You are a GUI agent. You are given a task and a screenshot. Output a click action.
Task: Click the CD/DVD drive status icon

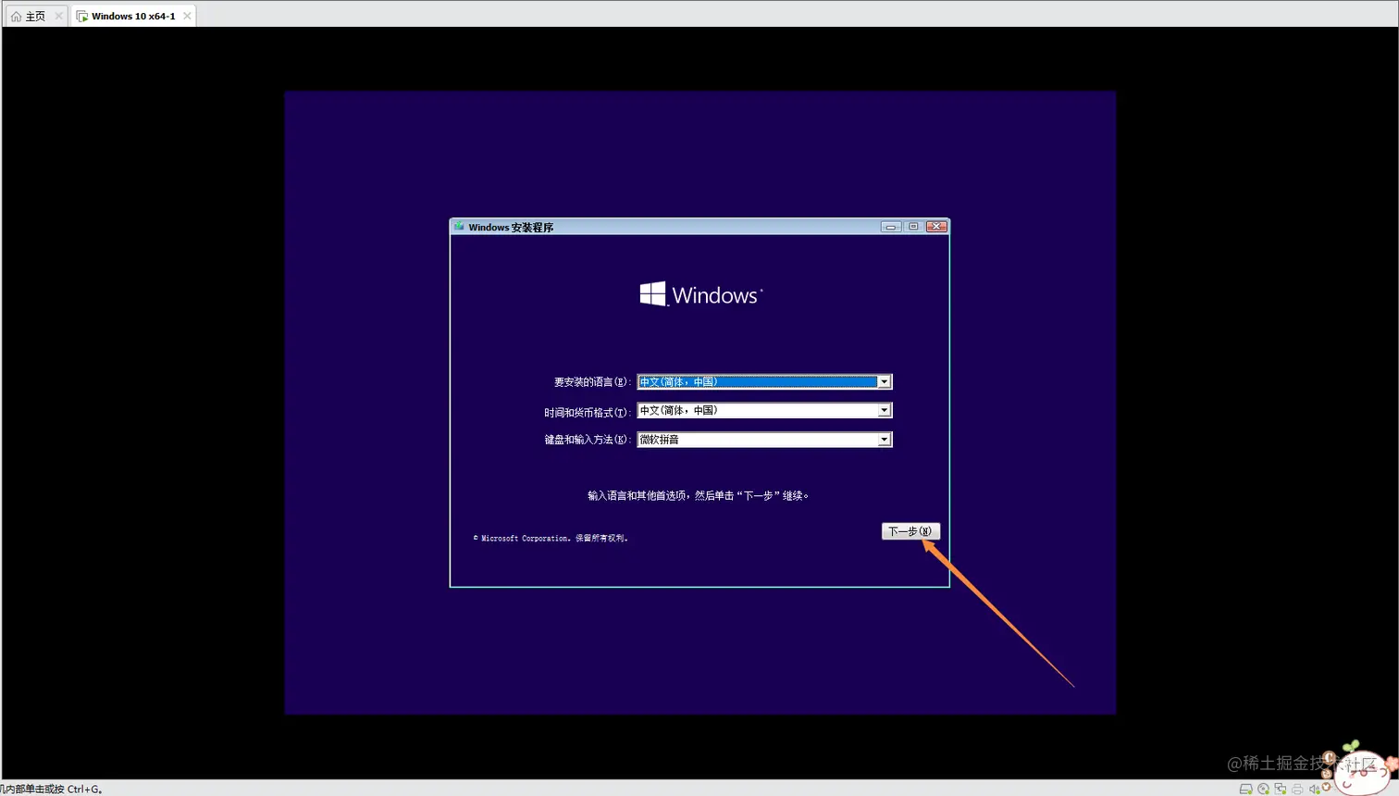1264,789
